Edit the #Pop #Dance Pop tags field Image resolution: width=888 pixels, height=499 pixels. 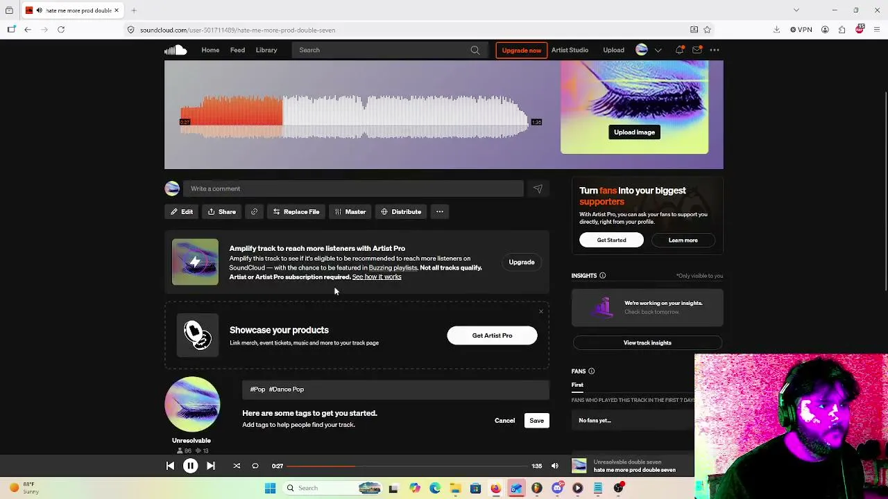395,389
